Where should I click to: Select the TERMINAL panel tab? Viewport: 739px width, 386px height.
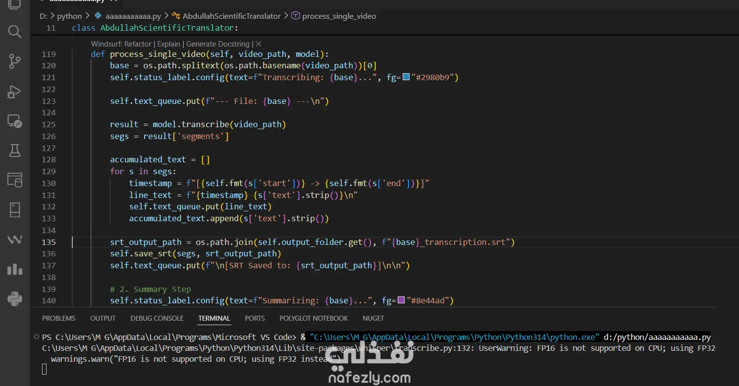point(214,318)
